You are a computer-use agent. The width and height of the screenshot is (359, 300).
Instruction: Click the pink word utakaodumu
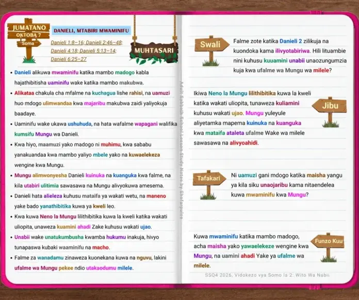click(101, 268)
